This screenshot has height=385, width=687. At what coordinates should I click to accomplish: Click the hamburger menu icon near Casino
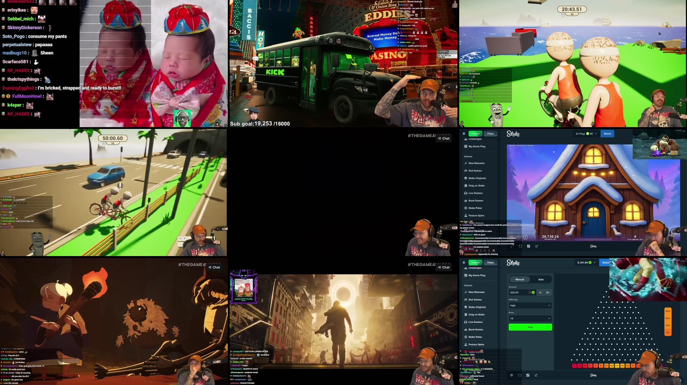[464, 133]
